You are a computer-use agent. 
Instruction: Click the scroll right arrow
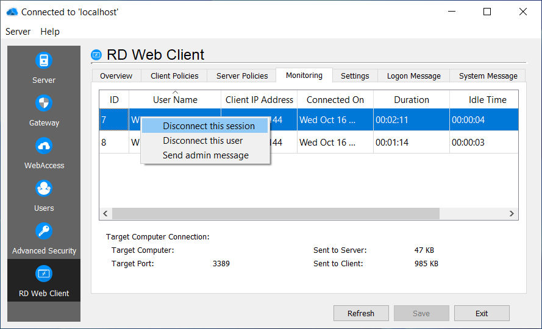pos(512,214)
